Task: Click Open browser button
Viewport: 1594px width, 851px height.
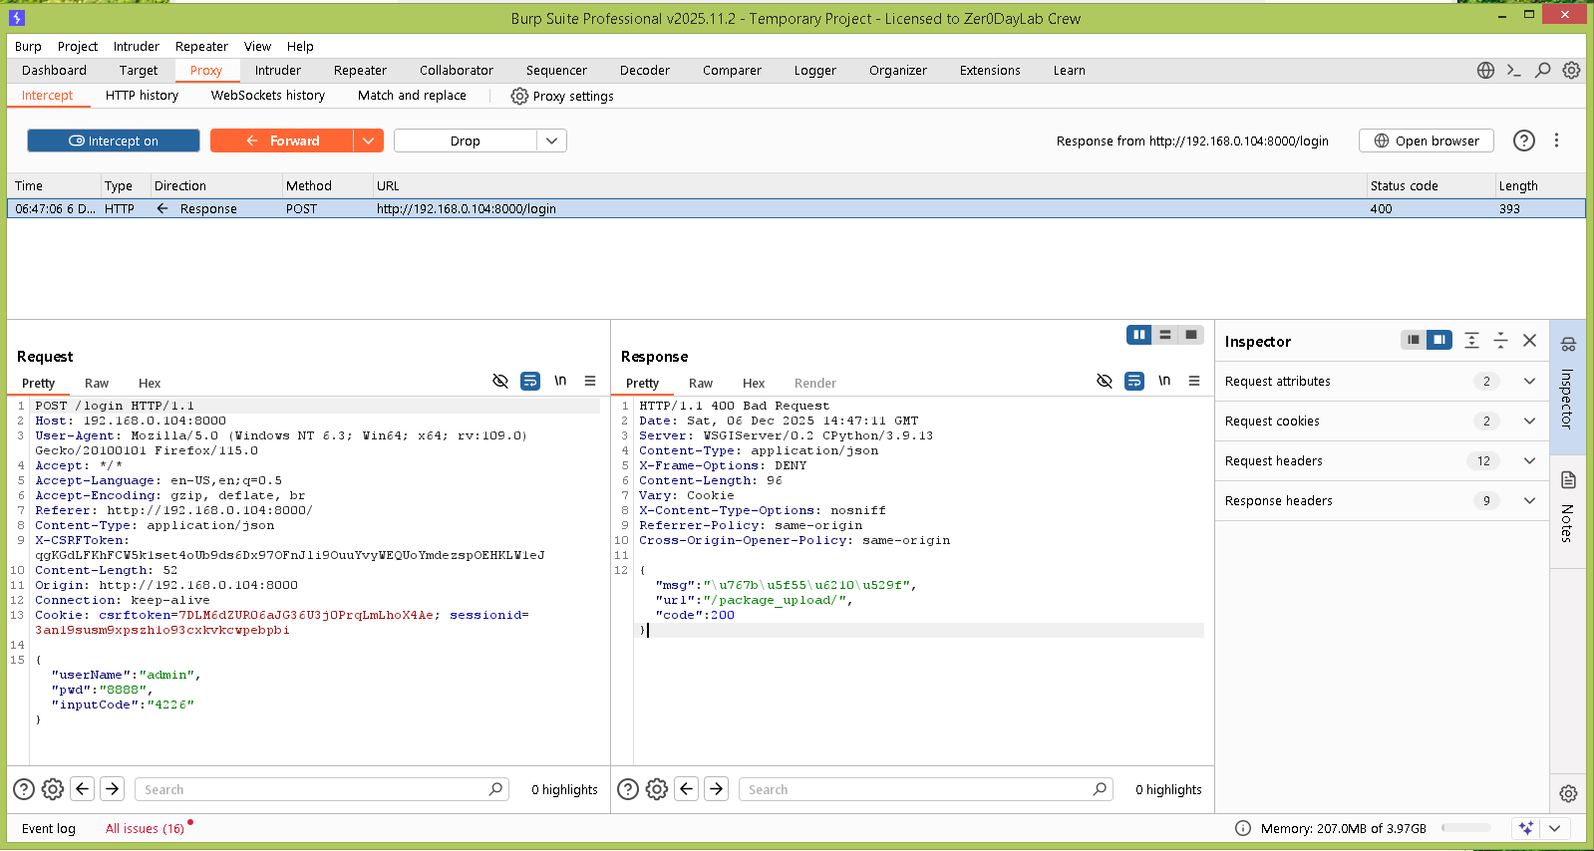Action: pyautogui.click(x=1426, y=141)
